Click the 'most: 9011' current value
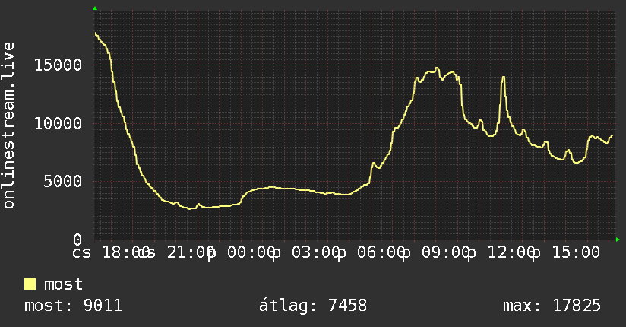 pyautogui.click(x=73, y=306)
